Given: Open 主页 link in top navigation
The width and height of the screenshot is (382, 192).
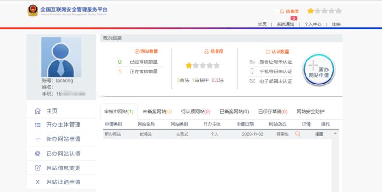Looking at the screenshot, I should 262,24.
